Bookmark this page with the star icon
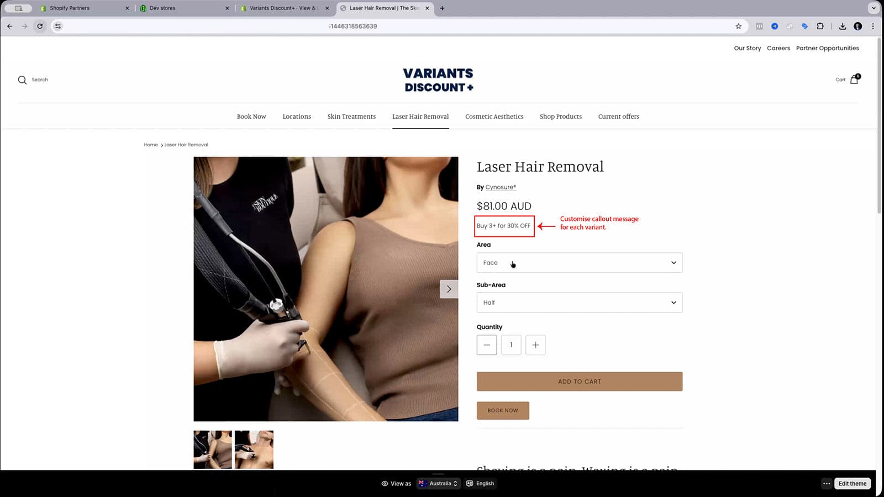The height and width of the screenshot is (497, 884). click(x=738, y=26)
